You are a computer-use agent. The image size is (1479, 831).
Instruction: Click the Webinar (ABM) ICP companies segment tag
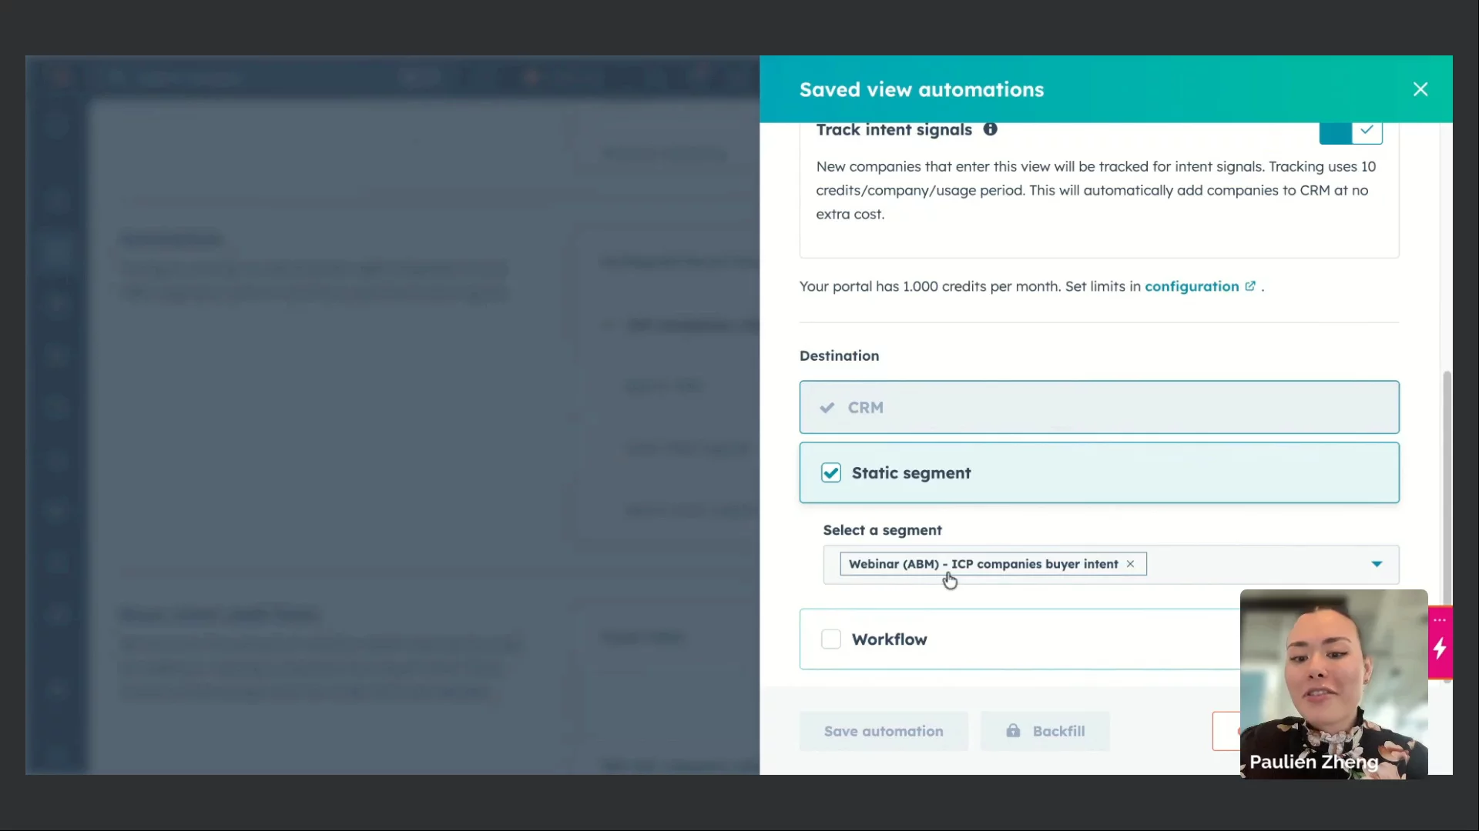click(x=983, y=564)
